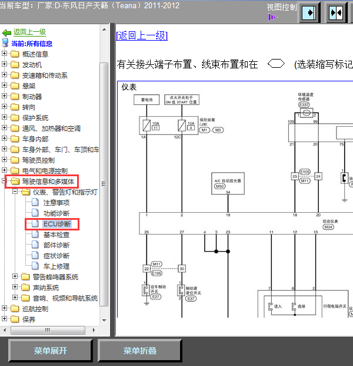Expand the 保养 tree node
The image size is (353, 366).
4,319
